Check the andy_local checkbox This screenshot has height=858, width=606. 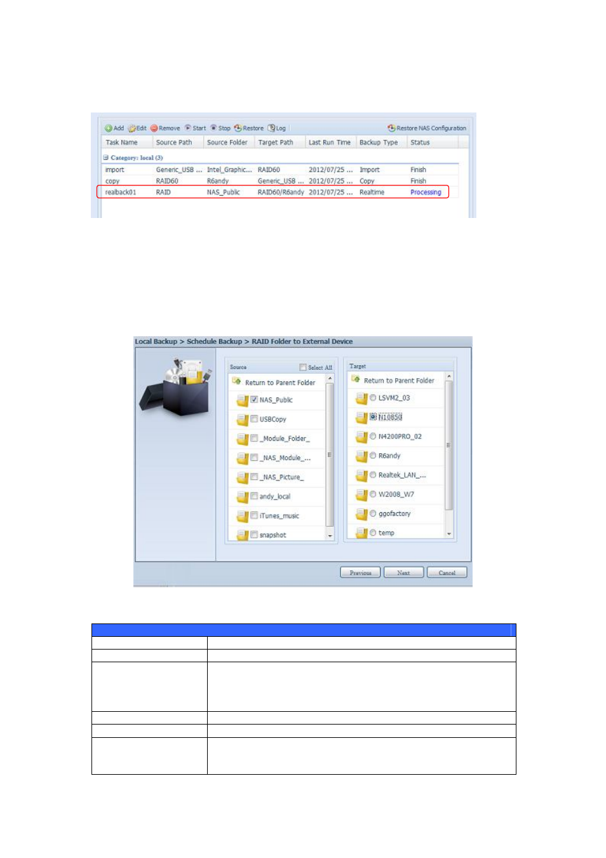[x=254, y=496]
